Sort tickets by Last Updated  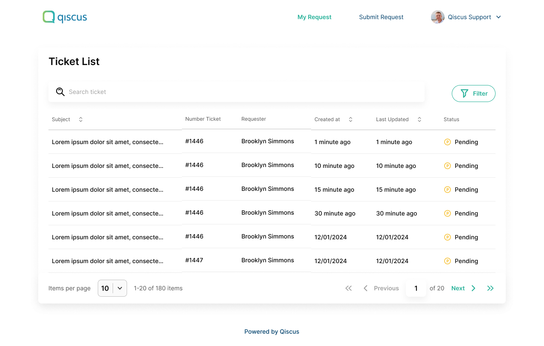[x=419, y=119]
